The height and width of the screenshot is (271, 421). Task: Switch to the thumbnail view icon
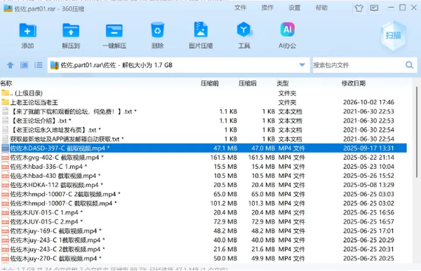point(24,65)
